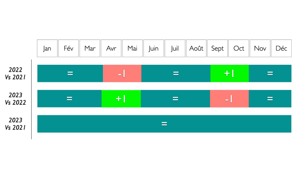Click the green +1 block in 2022 vs 2021 row
298x184 pixels.
point(230,73)
